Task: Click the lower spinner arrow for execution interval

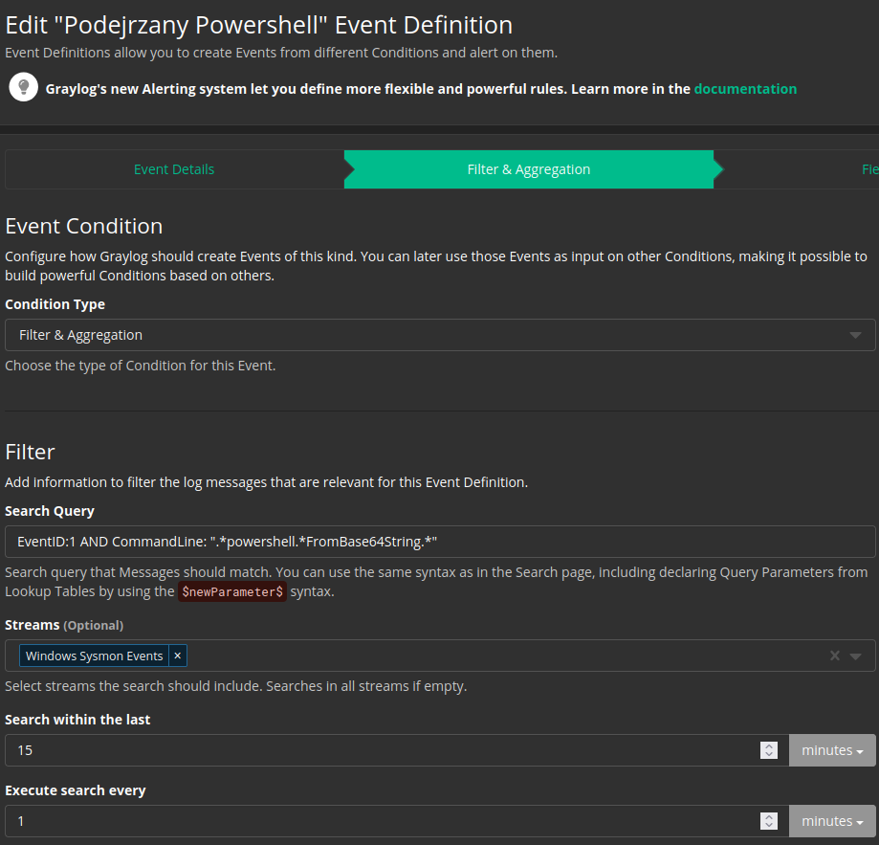Action: [768, 825]
